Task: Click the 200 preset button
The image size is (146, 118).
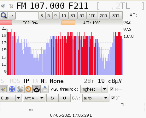Action: 103,15
